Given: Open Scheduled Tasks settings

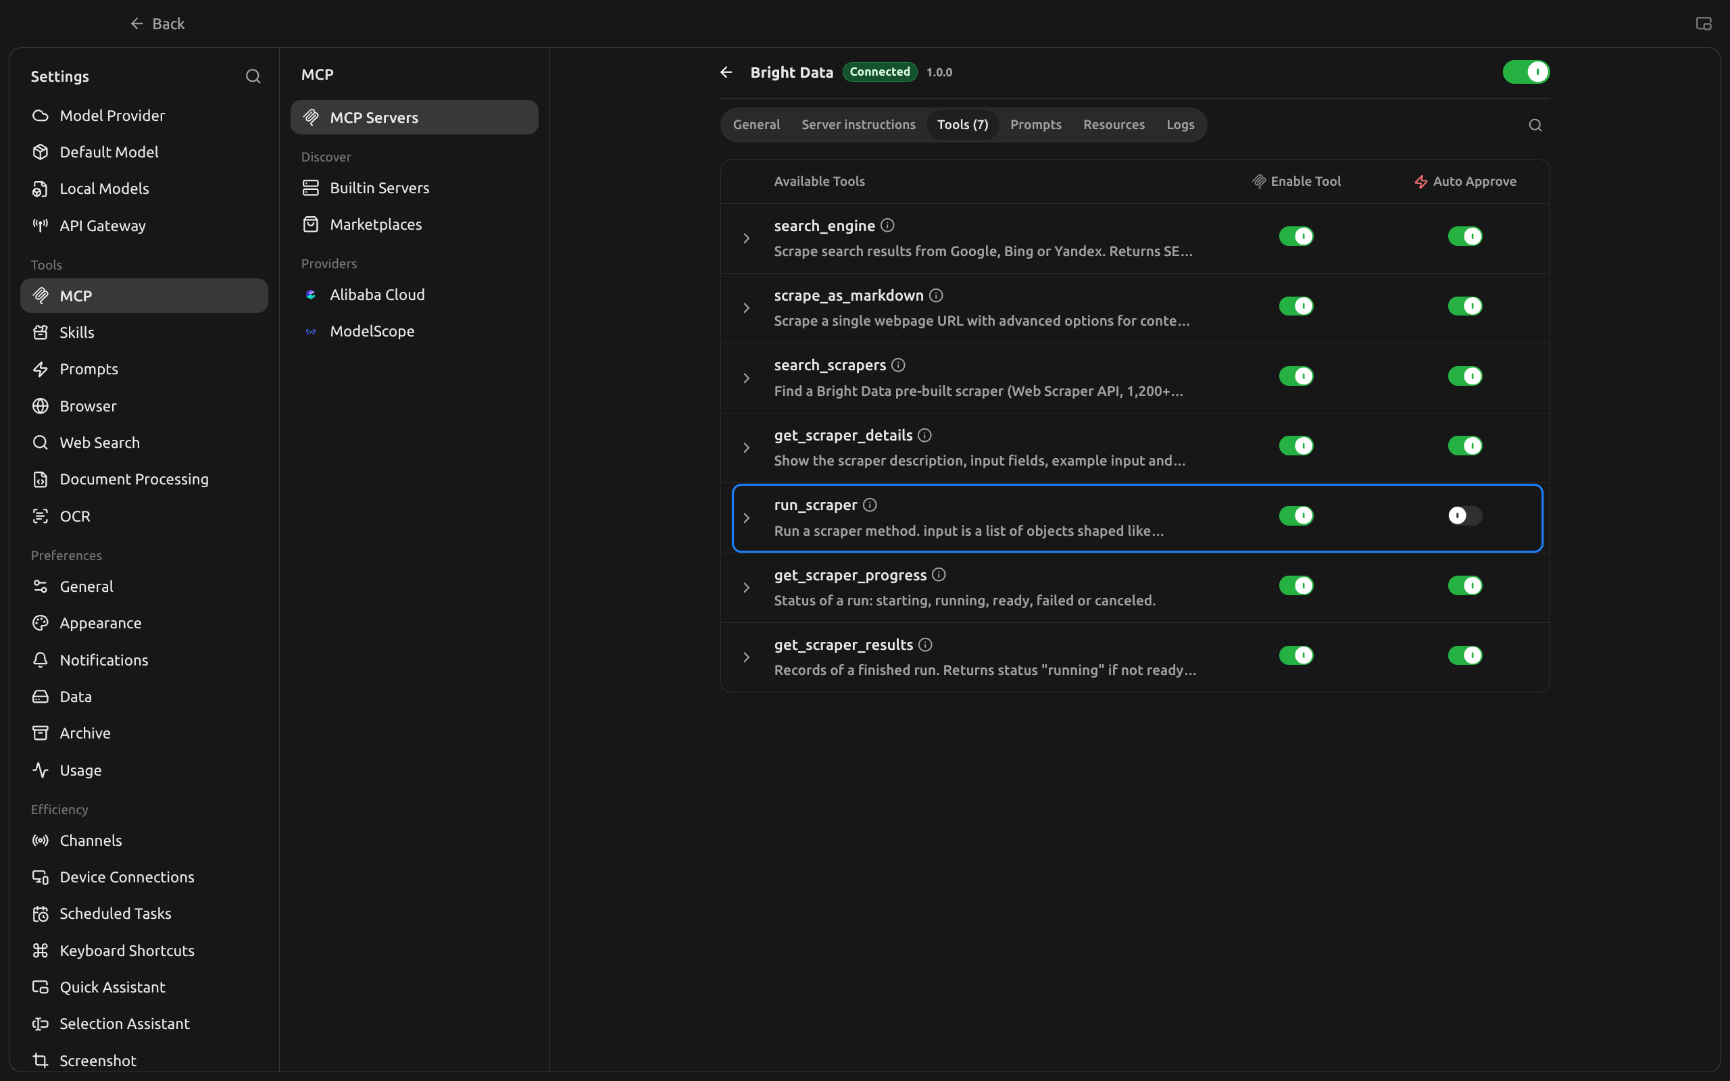Looking at the screenshot, I should (144, 913).
